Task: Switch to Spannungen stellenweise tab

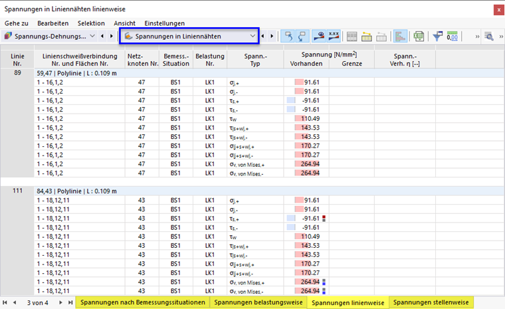Action: tap(431, 302)
